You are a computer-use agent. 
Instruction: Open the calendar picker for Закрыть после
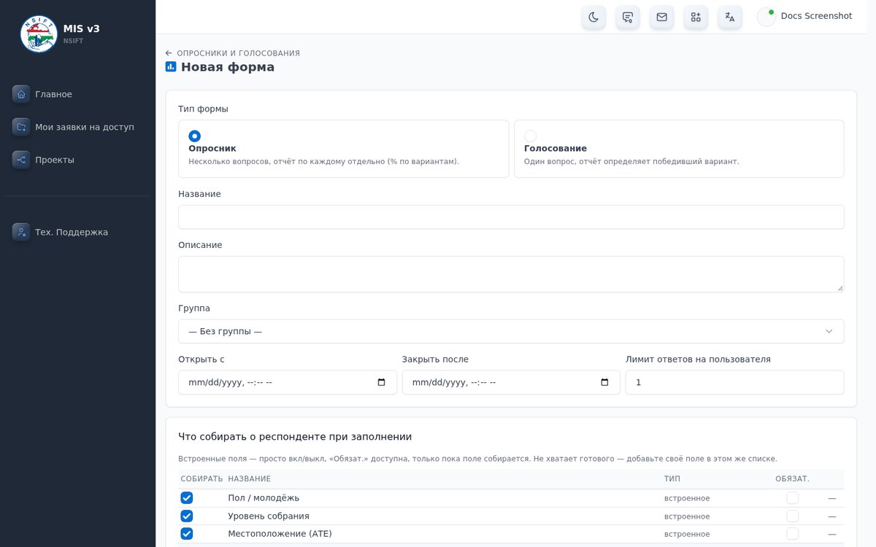click(604, 382)
